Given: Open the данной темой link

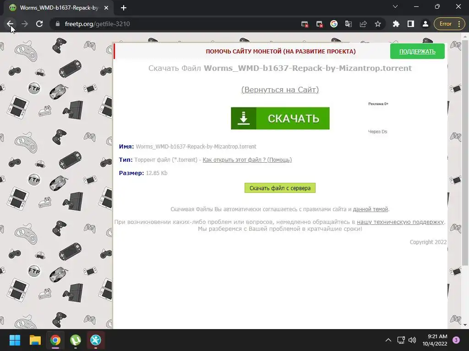Looking at the screenshot, I should pyautogui.click(x=370, y=209).
